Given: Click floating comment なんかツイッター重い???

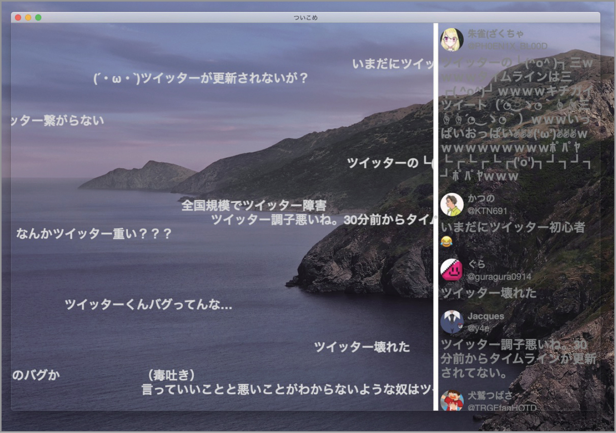Looking at the screenshot, I should click(x=94, y=234).
